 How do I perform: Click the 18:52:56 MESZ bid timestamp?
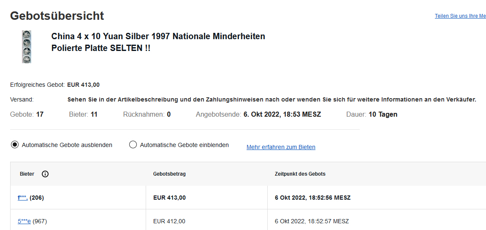(312, 198)
